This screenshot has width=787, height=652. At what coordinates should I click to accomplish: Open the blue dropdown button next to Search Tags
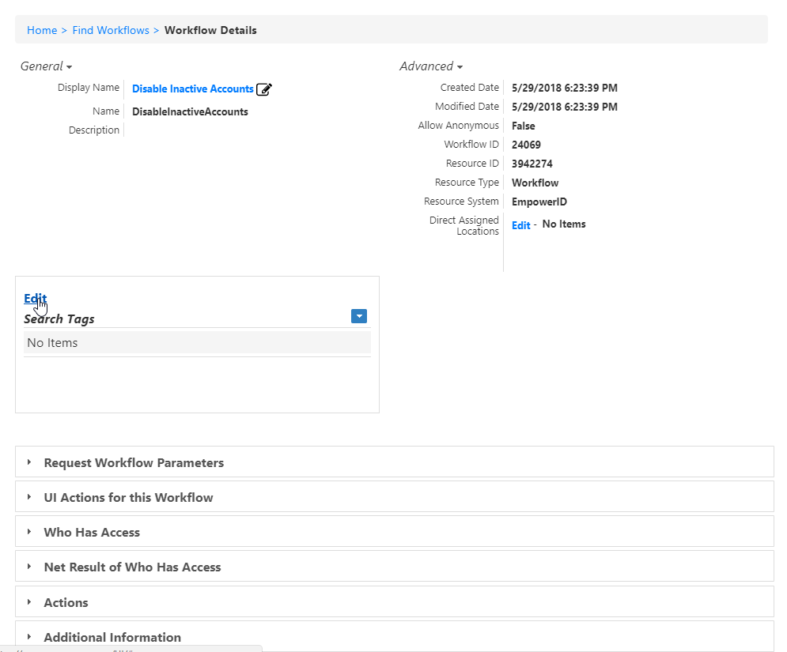coord(359,316)
